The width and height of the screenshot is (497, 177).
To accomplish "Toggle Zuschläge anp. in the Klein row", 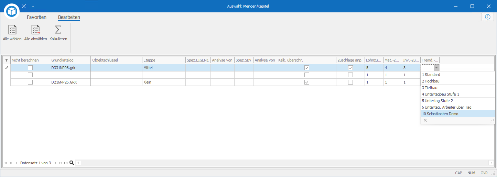I will [x=350, y=82].
